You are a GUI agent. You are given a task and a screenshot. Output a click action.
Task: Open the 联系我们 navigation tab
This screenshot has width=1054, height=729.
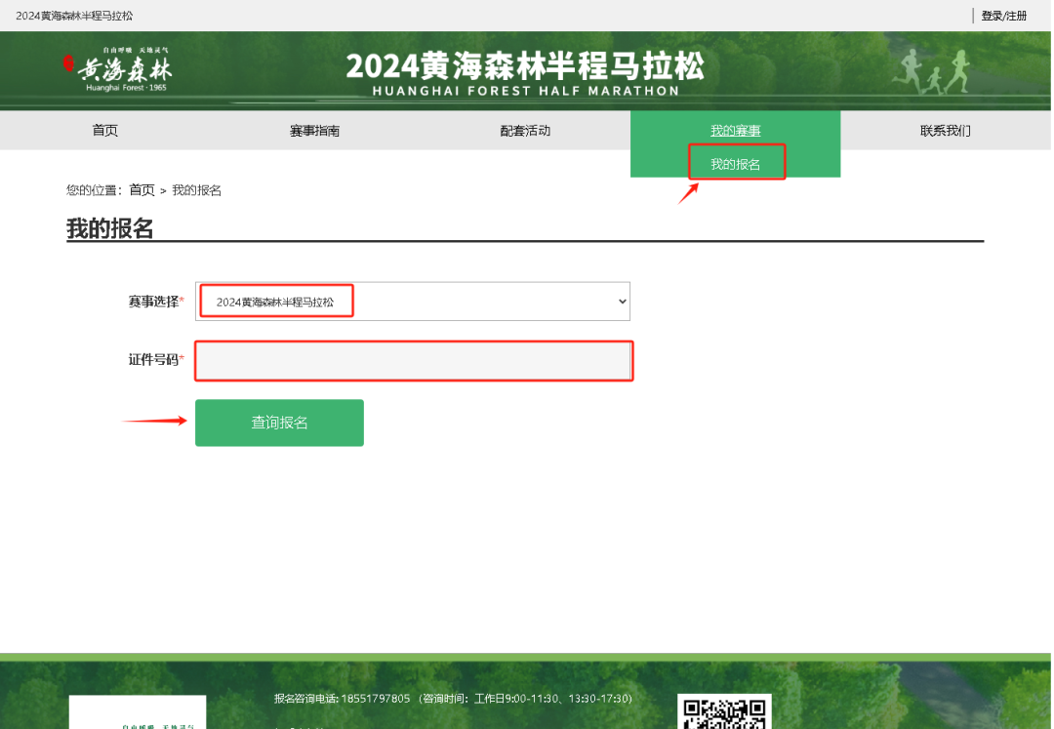point(945,131)
